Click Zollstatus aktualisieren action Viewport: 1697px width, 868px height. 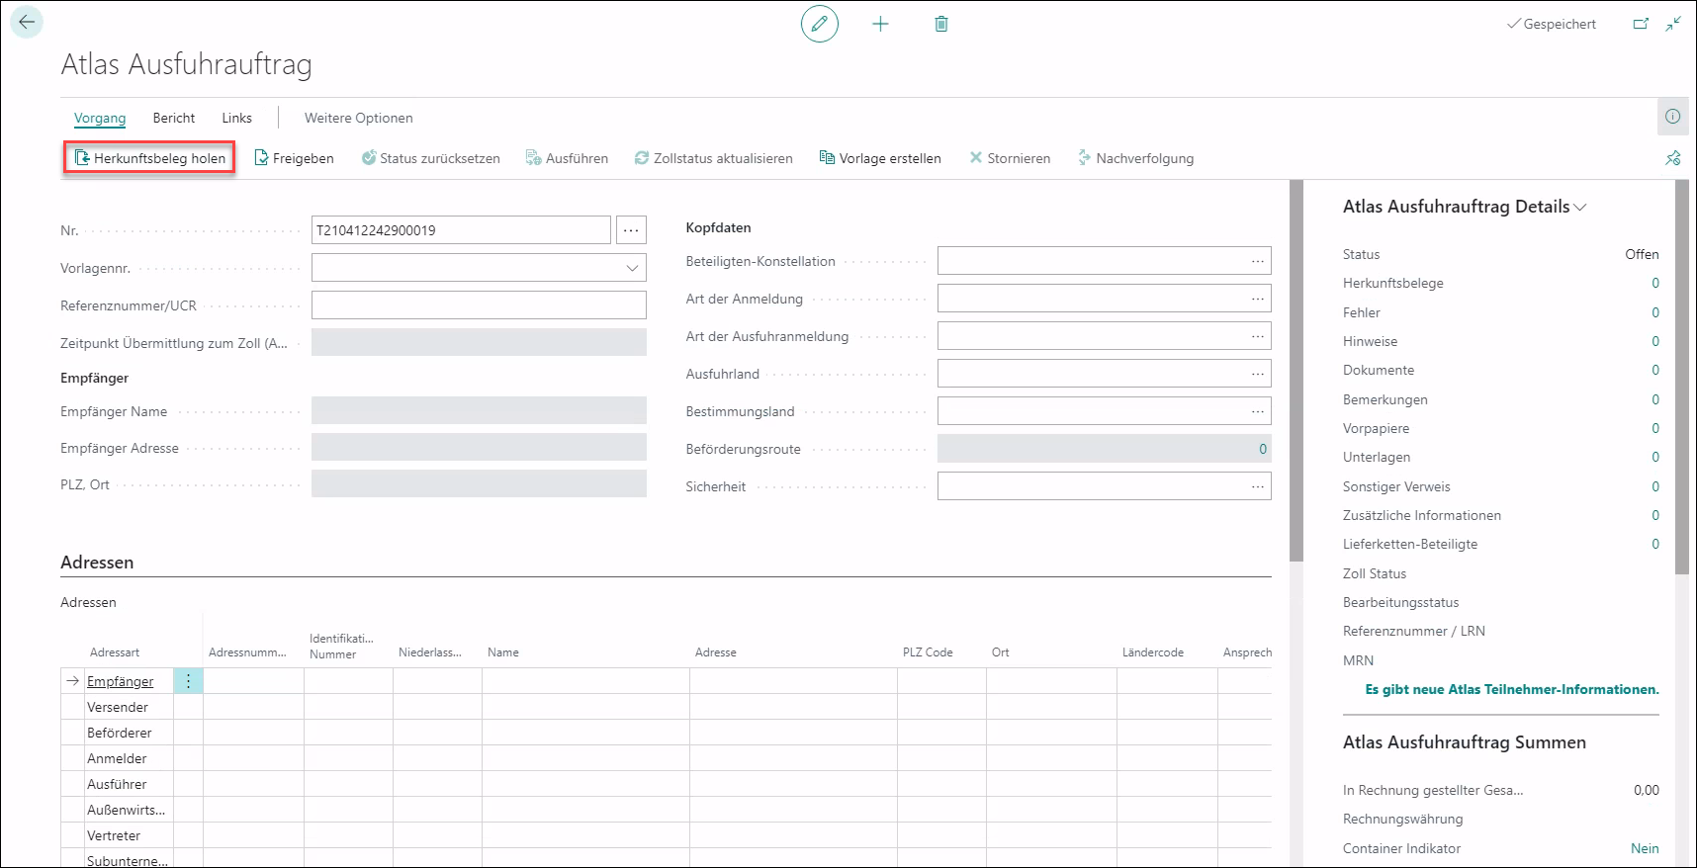(713, 158)
